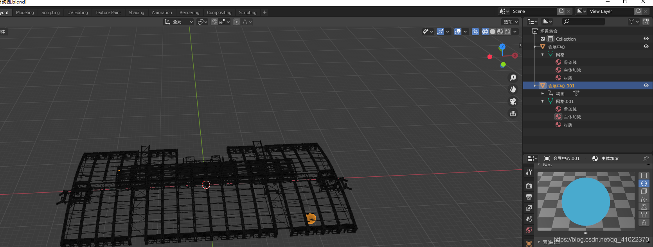Screen dimensions: 653x247
Task: Toggle viewport gizmos button
Action: pyautogui.click(x=440, y=32)
